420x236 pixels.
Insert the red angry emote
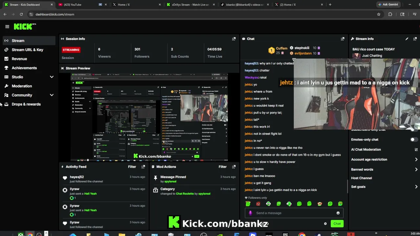pyautogui.click(x=258, y=204)
